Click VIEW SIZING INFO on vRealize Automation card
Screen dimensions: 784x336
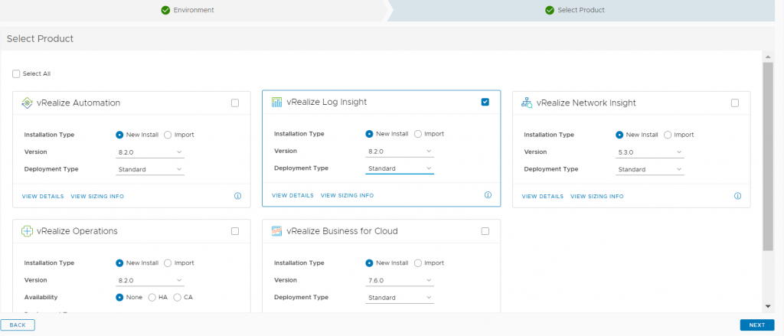97,197
